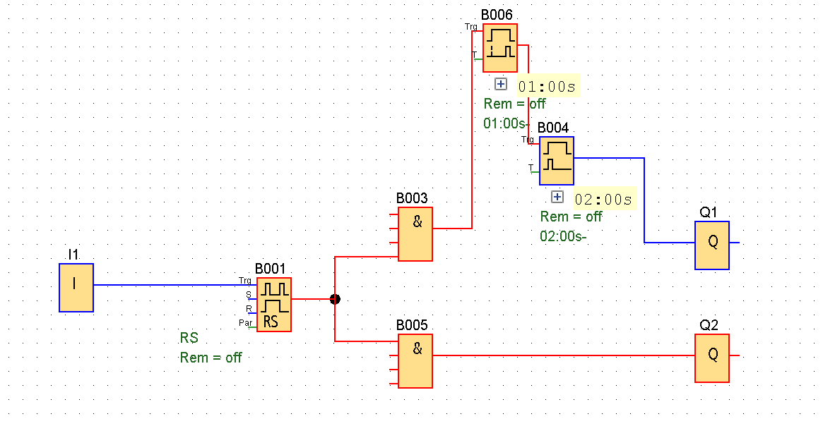The width and height of the screenshot is (823, 426).
Task: Select the B001 pulse relay block
Action: pos(274,305)
